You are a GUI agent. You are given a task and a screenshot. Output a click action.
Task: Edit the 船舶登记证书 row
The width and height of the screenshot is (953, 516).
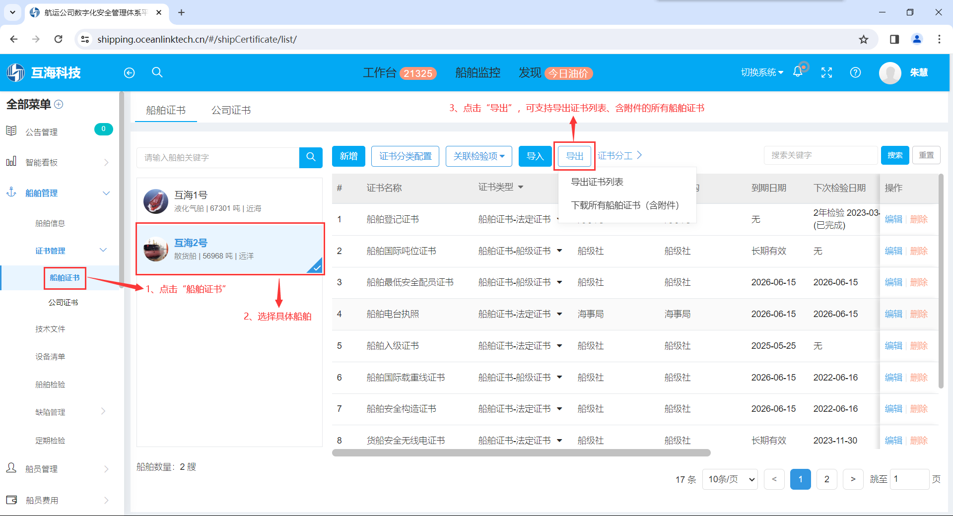point(893,219)
